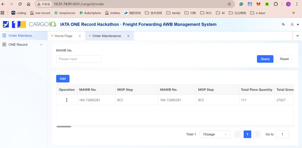Click the Add button
The image size is (302, 148).
click(63, 79)
